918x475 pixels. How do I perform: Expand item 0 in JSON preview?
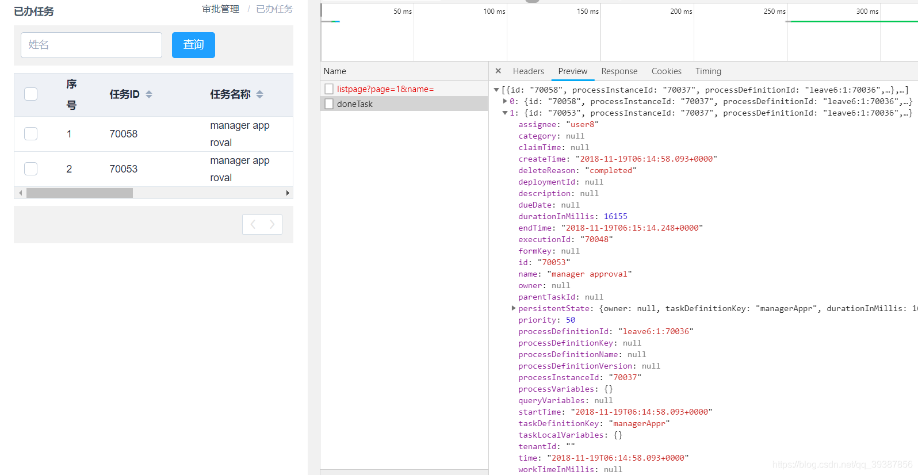[x=505, y=101]
